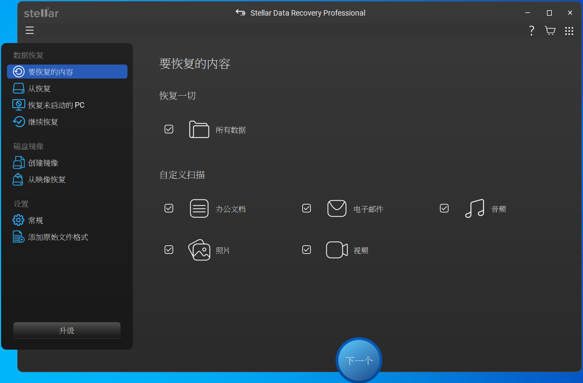The image size is (583, 383).
Task: Toggle the 办公文档 checkbox
Action: [x=169, y=208]
